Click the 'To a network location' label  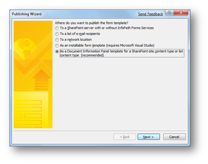coord(76,40)
